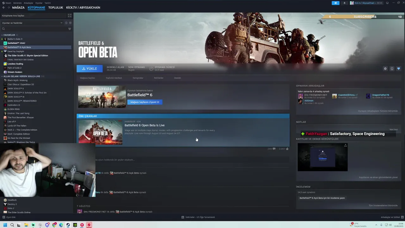
Task: Open friend DragonFather78's entry
Action: [x=379, y=96]
